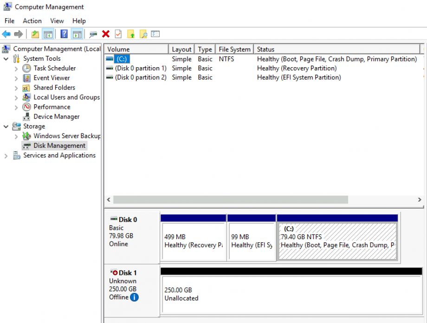Image resolution: width=427 pixels, height=323 pixels.
Task: Click the Up one level folder icon
Action: pos(35,33)
